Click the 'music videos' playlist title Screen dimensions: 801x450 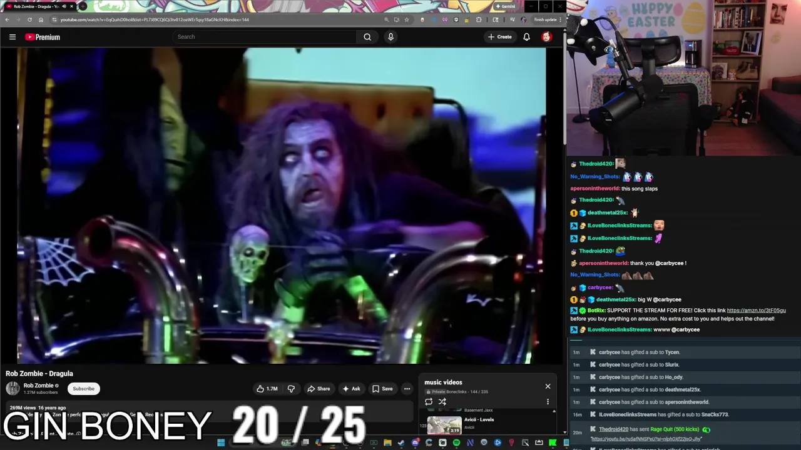point(443,382)
